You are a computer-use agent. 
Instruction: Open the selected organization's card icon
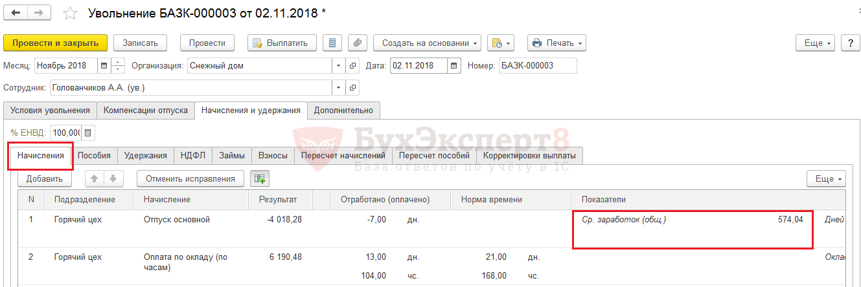pos(353,65)
